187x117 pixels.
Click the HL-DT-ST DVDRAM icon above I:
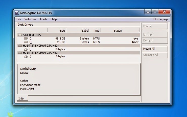tap(20, 53)
